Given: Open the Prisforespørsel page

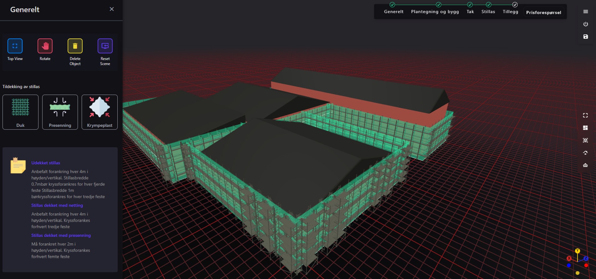Looking at the screenshot, I should [x=543, y=12].
